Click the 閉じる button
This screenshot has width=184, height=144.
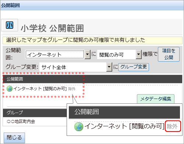(x=14, y=138)
